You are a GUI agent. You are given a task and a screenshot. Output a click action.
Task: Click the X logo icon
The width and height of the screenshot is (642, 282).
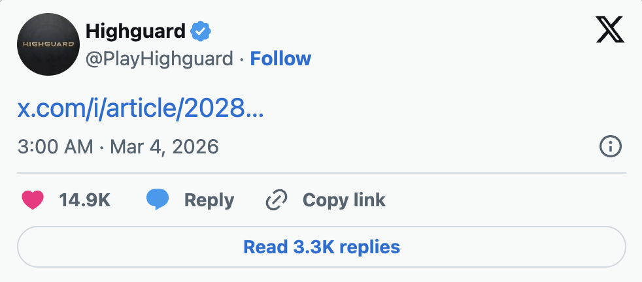tap(611, 30)
